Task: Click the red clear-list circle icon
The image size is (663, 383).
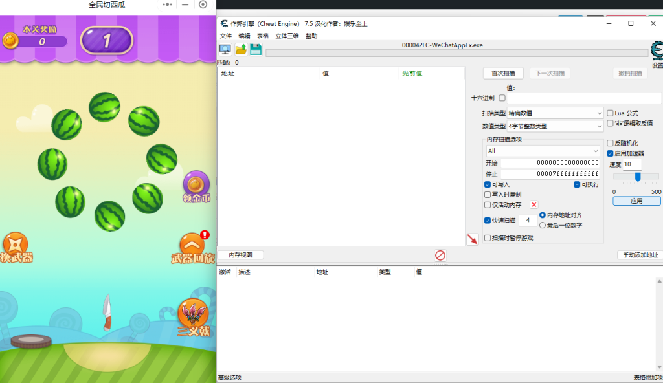Action: point(440,256)
